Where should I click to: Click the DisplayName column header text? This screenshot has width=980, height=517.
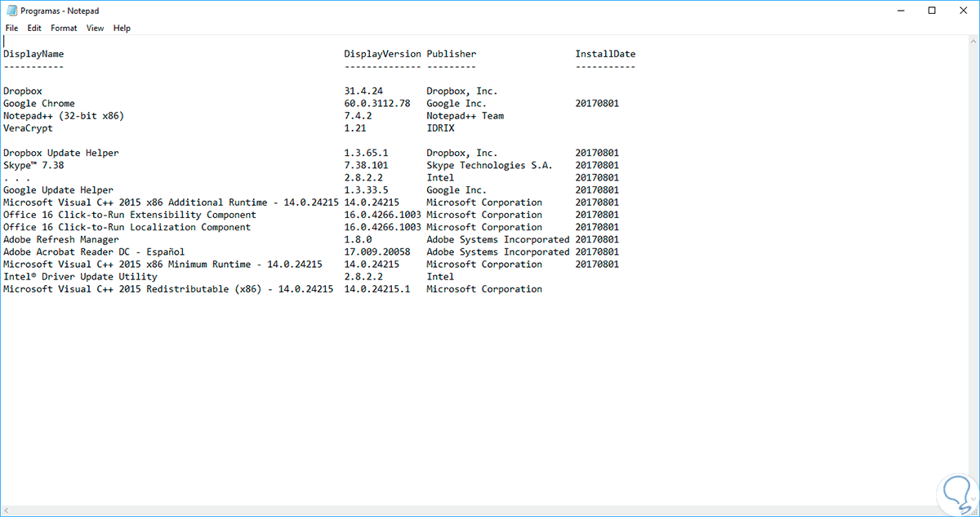[33, 54]
